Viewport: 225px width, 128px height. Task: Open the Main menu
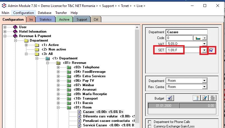5,13
